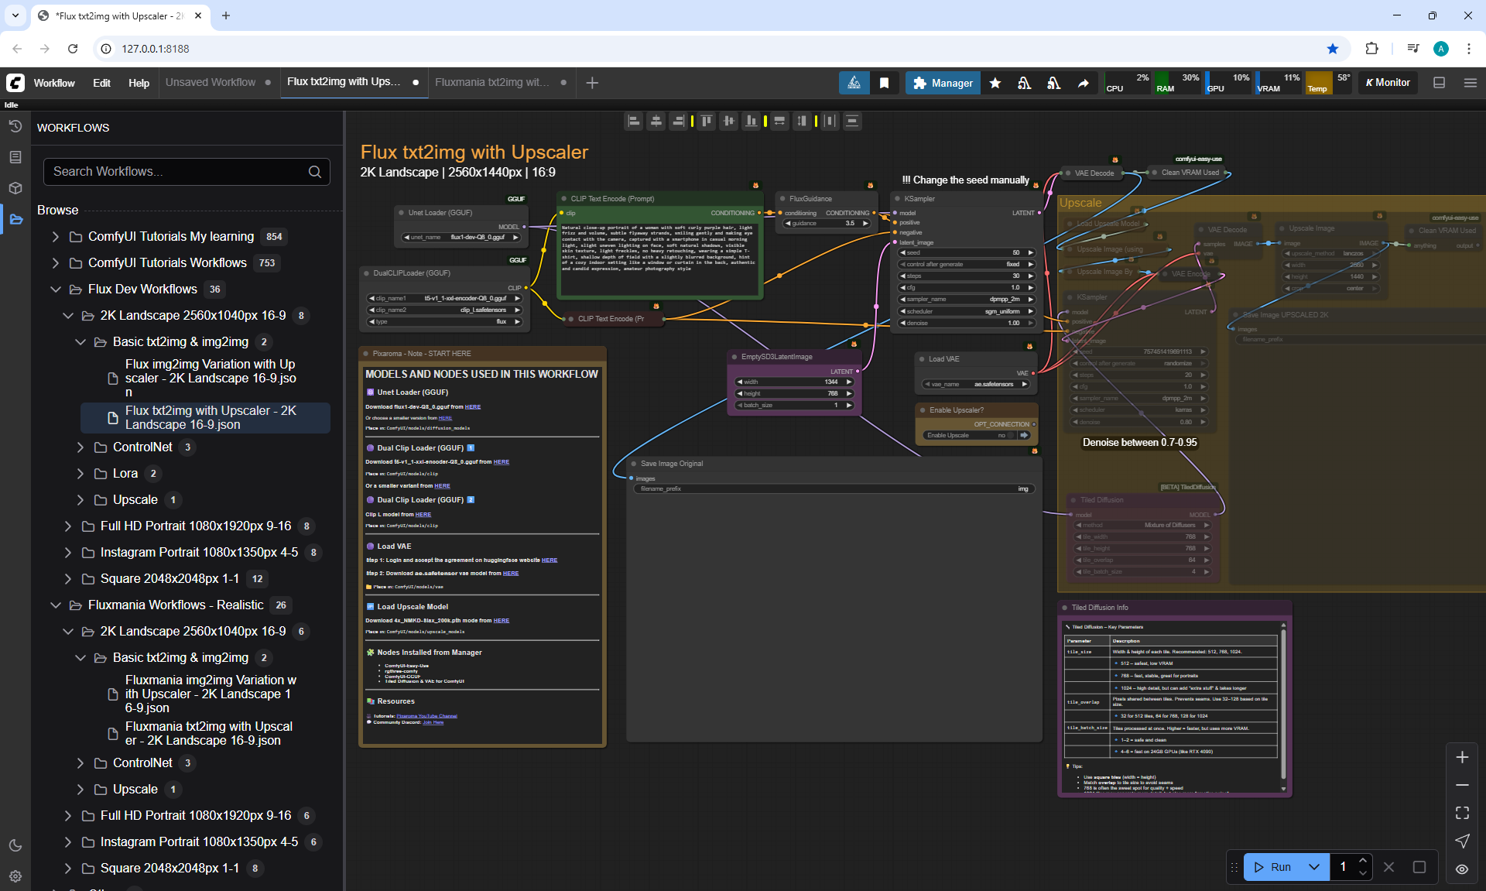The image size is (1486, 891).
Task: Open the node library sidebar icon
Action: [15, 157]
